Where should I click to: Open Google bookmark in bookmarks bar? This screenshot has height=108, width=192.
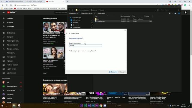point(62,8)
